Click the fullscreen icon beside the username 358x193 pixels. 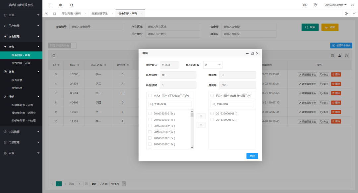(x=352, y=5)
